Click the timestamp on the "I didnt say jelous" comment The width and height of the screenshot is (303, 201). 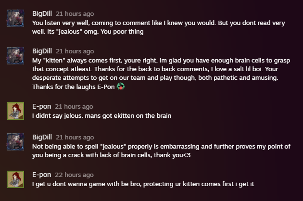[x=74, y=107]
